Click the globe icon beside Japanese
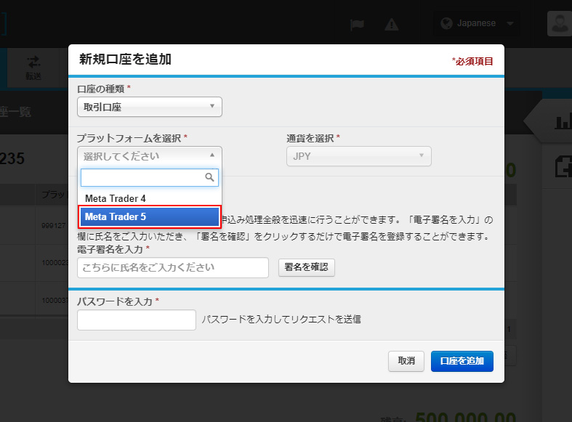572x422 pixels. [446, 23]
